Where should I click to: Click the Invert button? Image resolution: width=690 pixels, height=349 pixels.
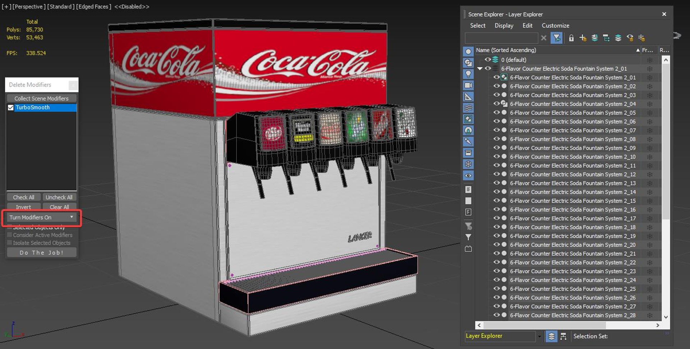click(24, 207)
